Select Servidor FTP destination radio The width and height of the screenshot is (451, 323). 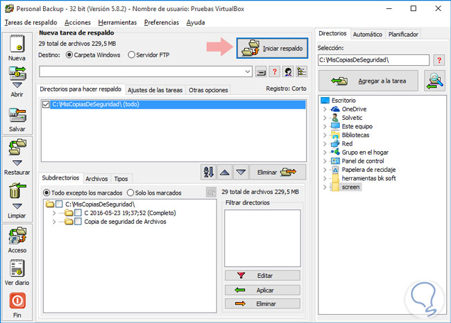pos(131,55)
